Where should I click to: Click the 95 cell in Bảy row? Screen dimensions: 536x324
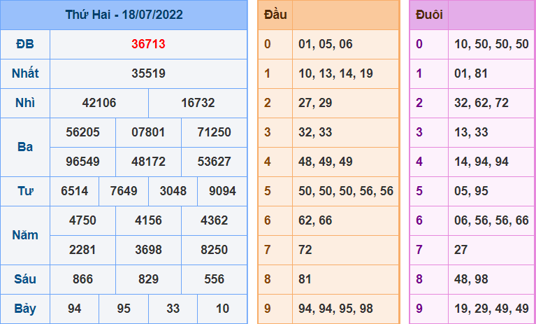(x=124, y=309)
